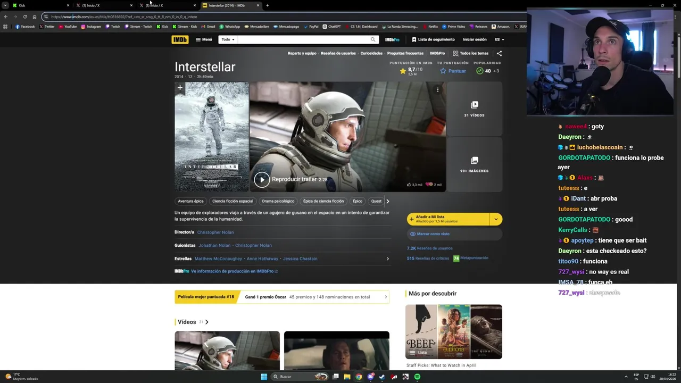
Task: Open Jonathan Nolan writer link
Action: pyautogui.click(x=214, y=246)
